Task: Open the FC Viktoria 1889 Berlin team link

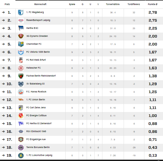Action: point(38,52)
